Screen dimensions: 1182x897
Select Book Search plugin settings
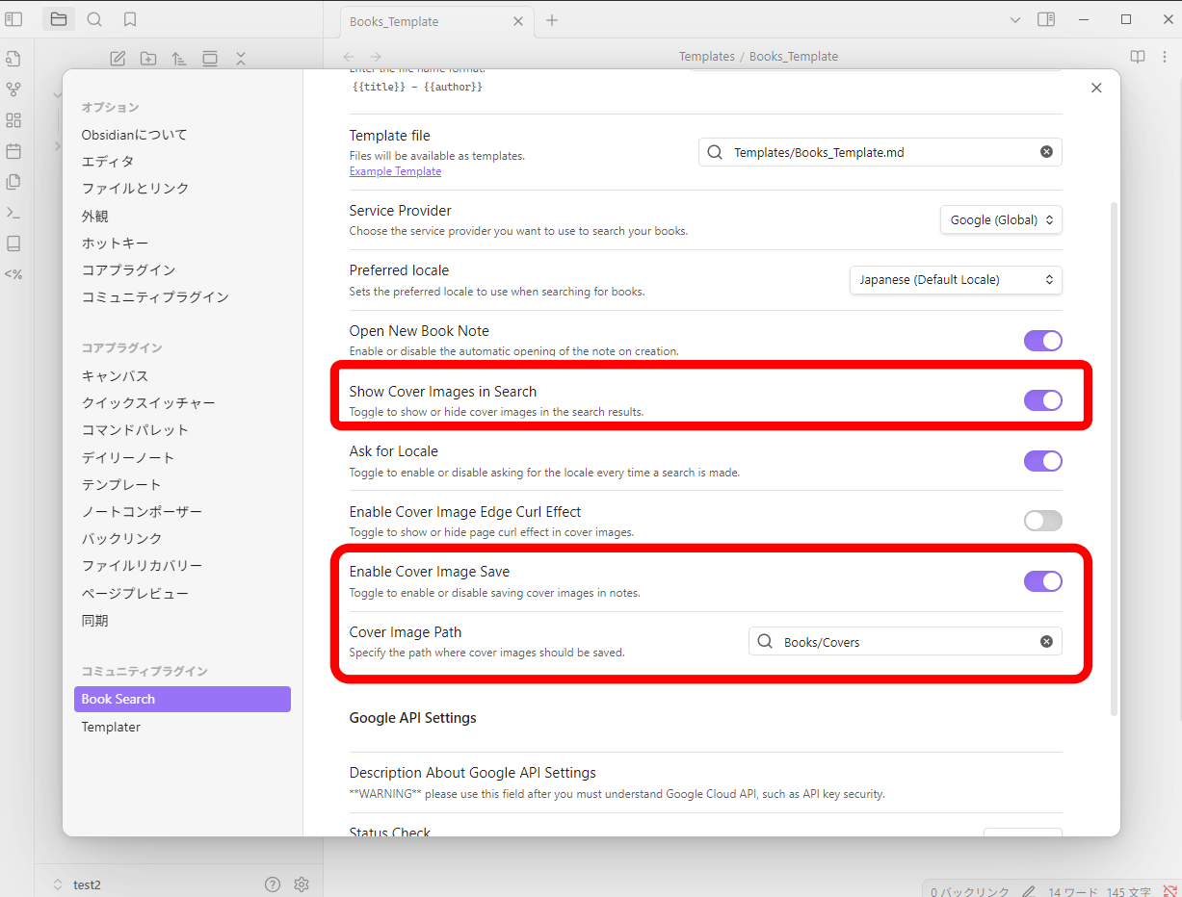[x=182, y=699]
